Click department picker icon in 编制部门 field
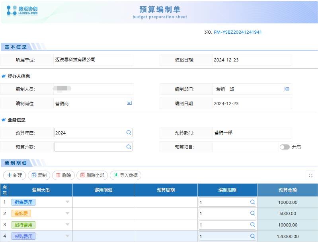This screenshot has width=318, height=242. [x=287, y=89]
